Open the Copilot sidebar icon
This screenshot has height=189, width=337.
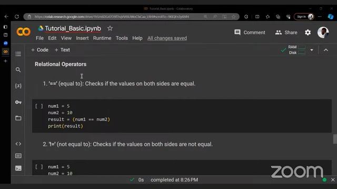(331, 16)
